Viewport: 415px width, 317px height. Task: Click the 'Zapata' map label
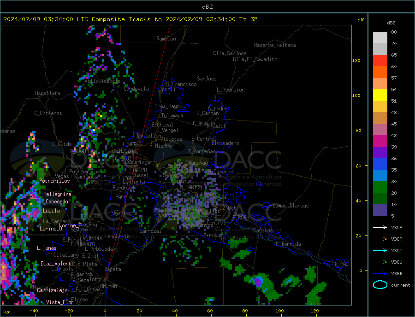tap(113, 269)
